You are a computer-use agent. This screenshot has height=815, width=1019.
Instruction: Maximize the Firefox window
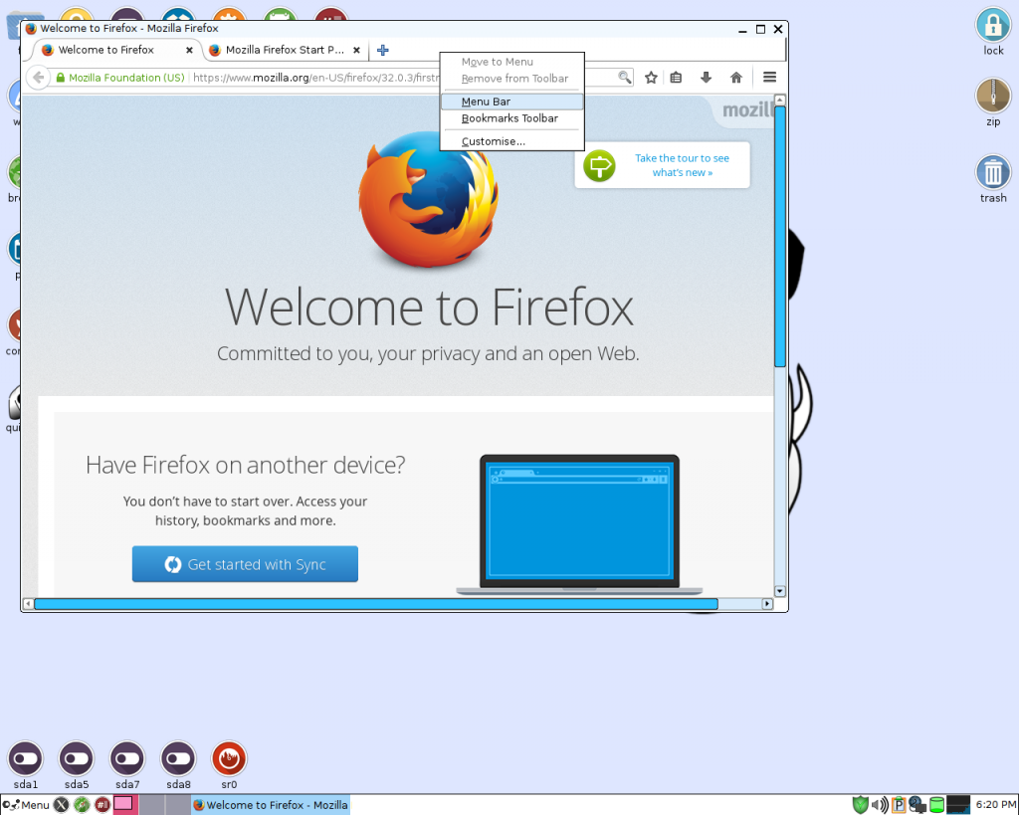(760, 29)
